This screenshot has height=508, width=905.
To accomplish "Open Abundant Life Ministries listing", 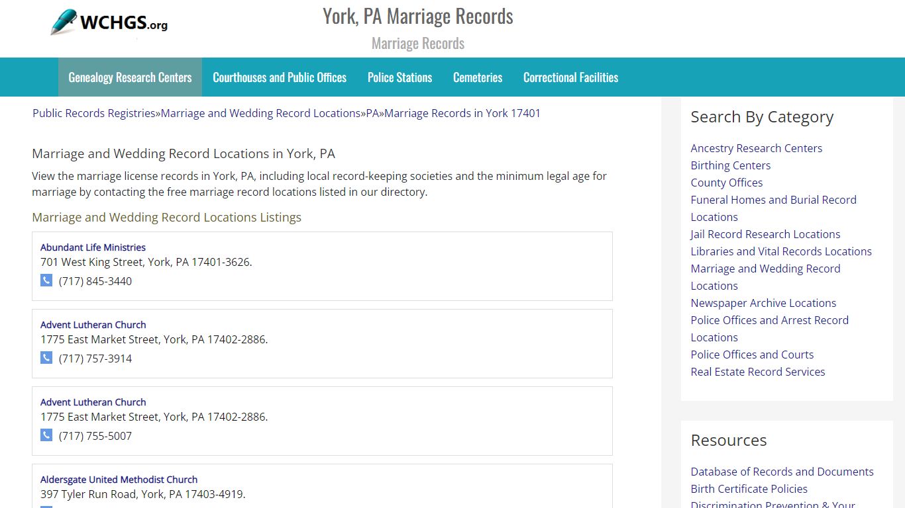I will [93, 247].
